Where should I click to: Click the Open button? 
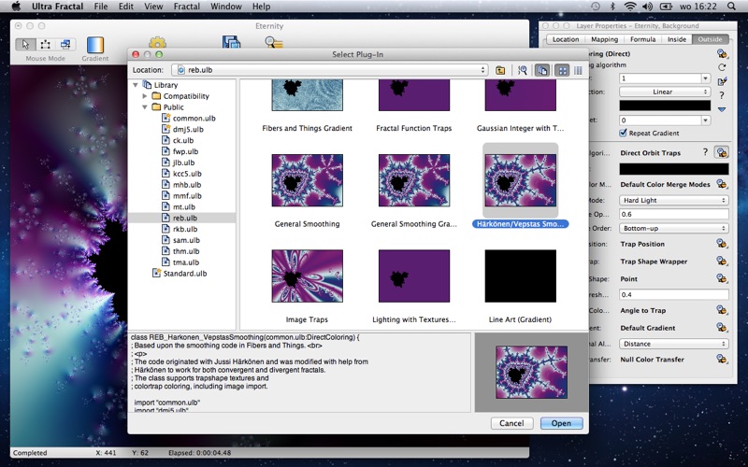click(562, 423)
